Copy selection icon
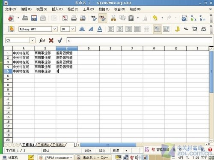 click(122, 18)
